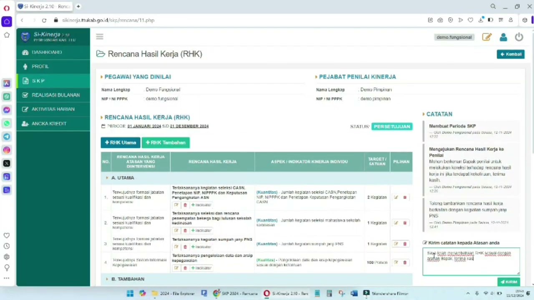The height and width of the screenshot is (300, 534).
Task: Click small trash icon under pengelolaan data plan
Action: point(185,268)
